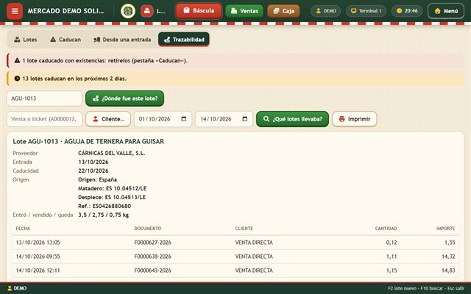Click the FECHA column header

pyautogui.click(x=23, y=229)
